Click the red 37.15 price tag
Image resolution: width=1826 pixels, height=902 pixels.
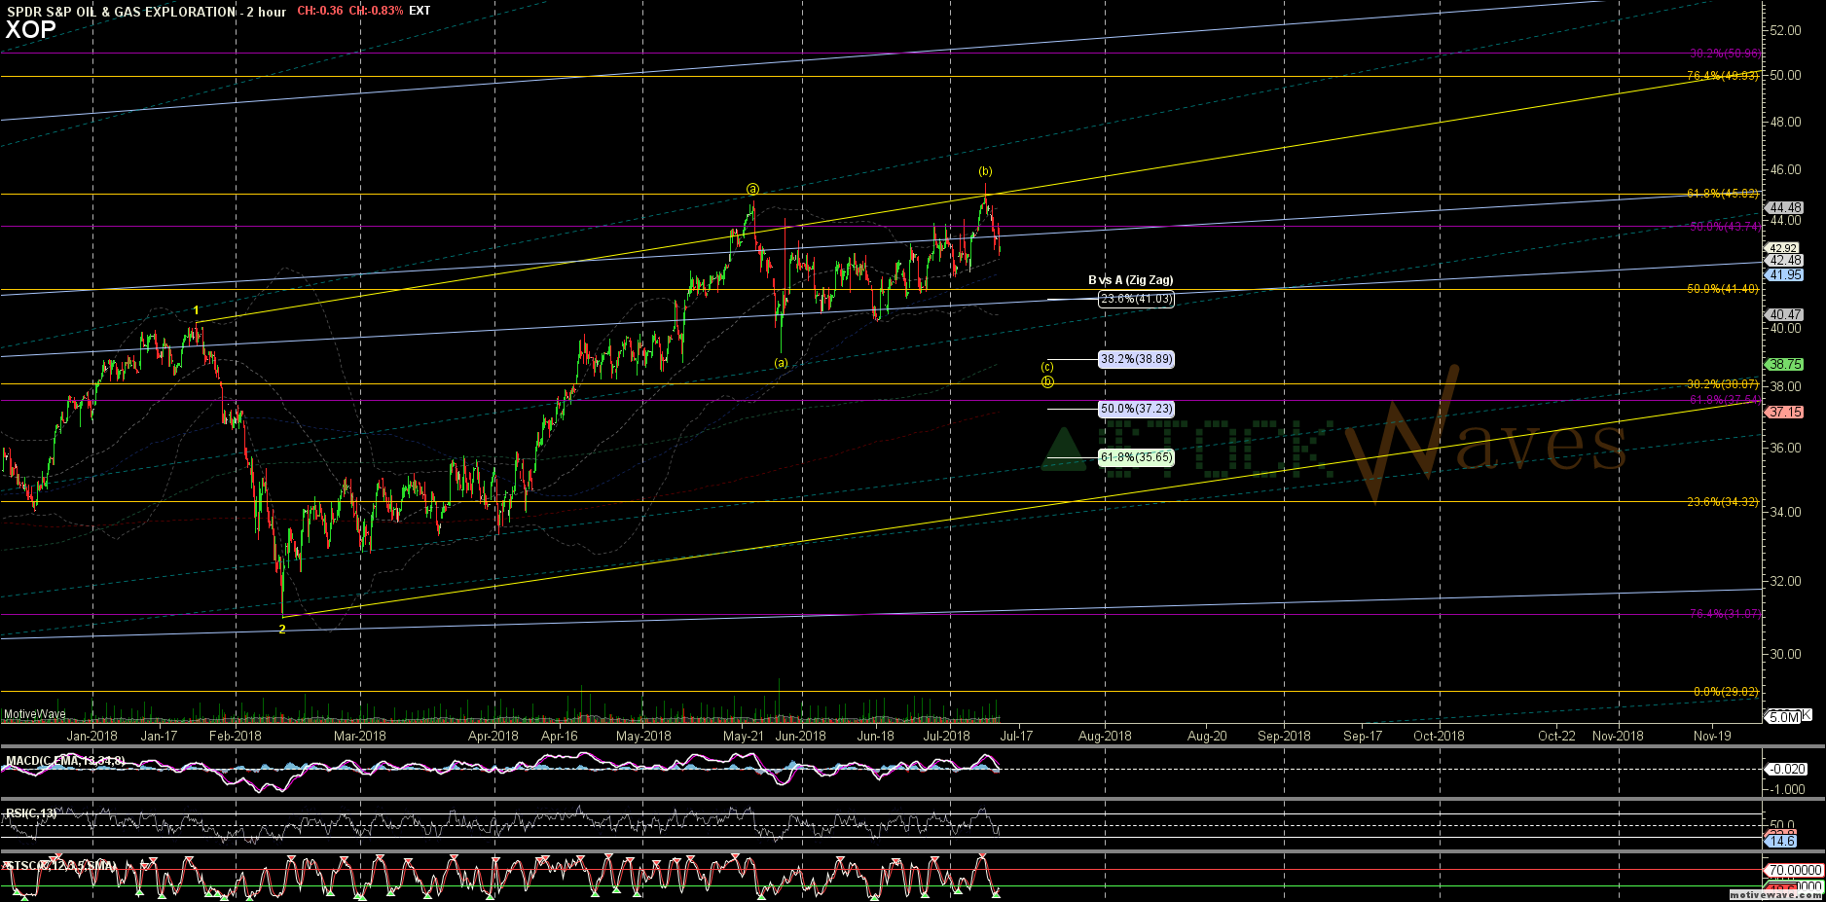point(1786,412)
